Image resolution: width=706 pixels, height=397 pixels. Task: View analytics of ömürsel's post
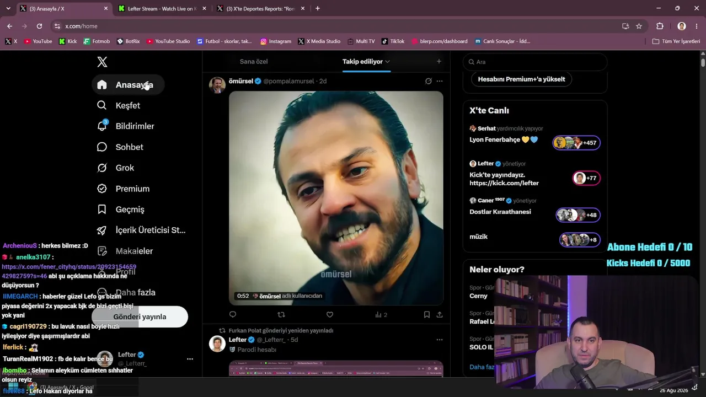pyautogui.click(x=381, y=315)
